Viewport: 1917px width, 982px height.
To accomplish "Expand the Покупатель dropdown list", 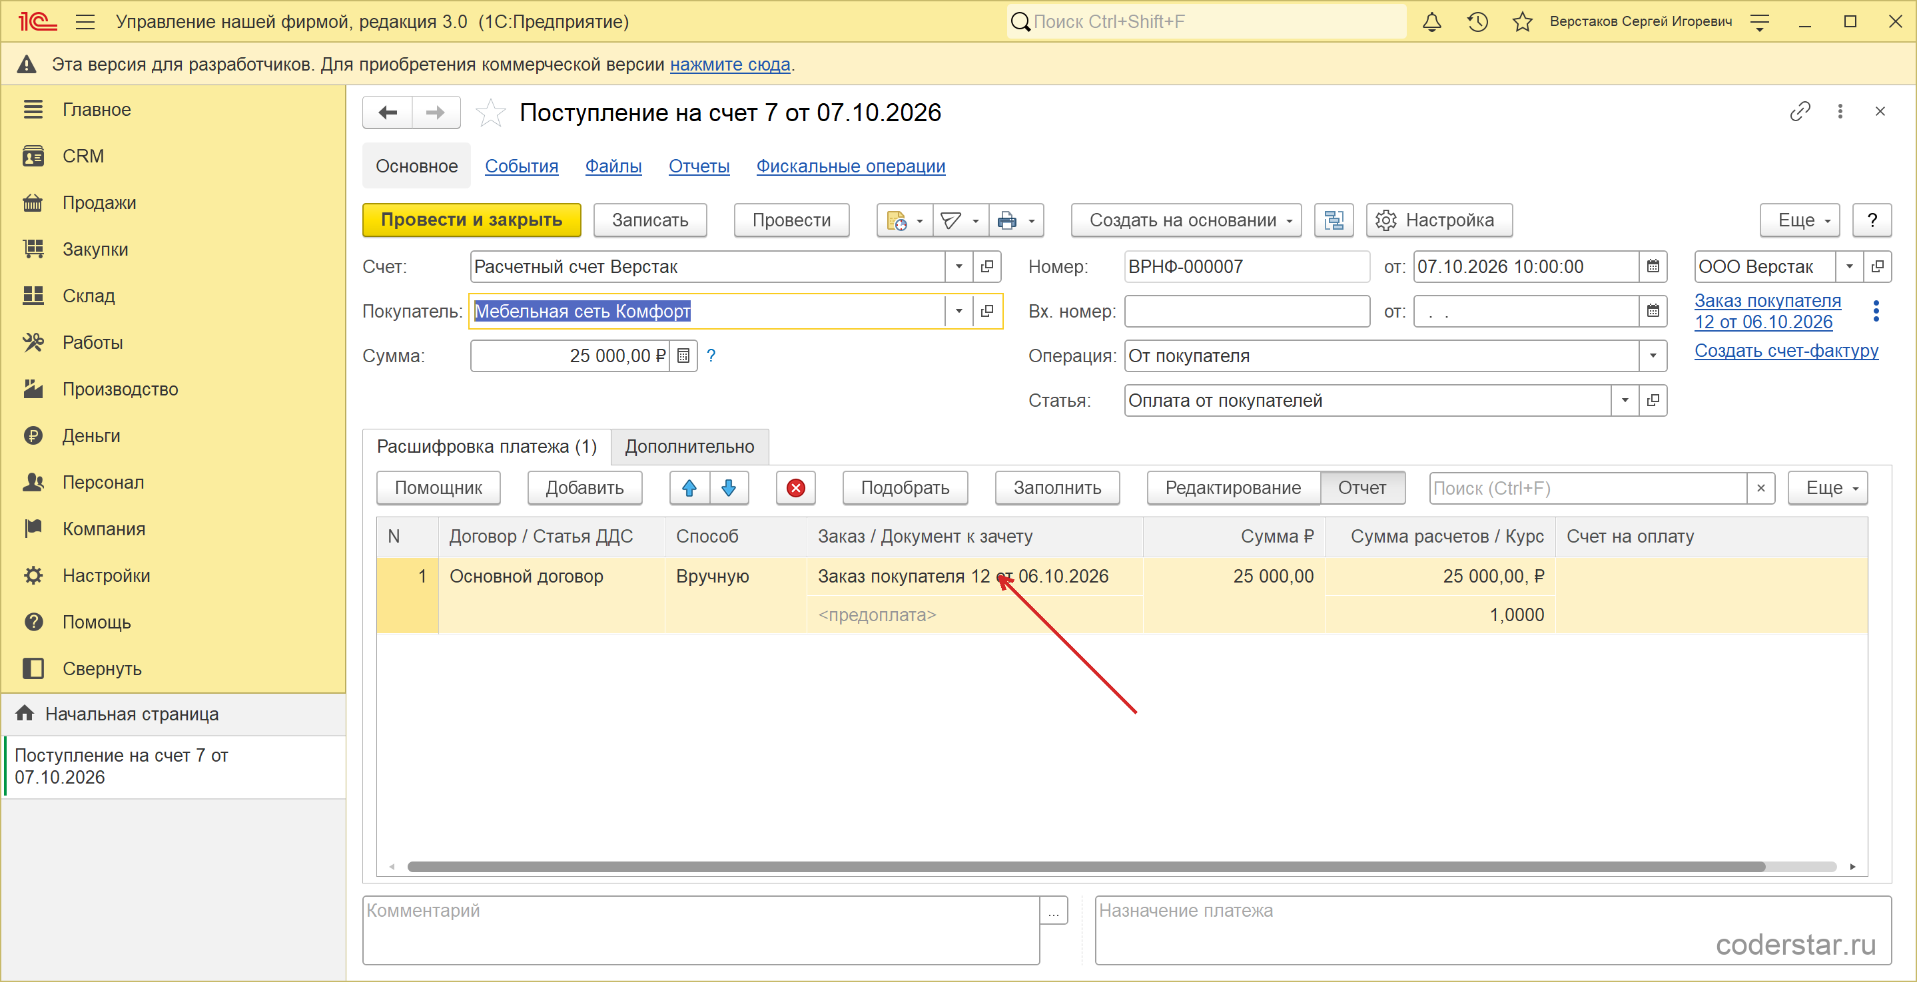I will click(x=958, y=311).
